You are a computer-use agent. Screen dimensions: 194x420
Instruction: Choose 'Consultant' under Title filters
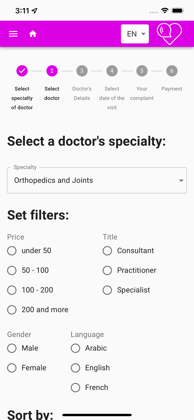107,251
